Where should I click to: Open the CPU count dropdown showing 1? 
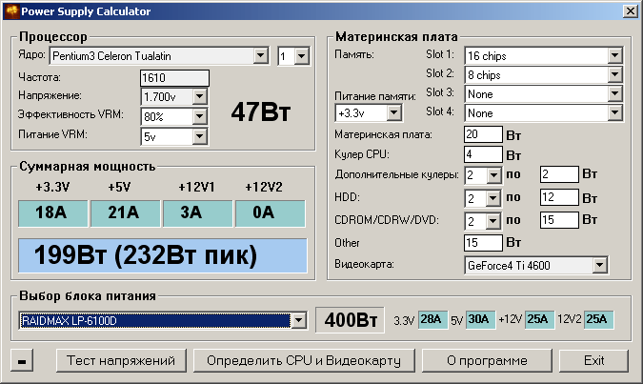[x=293, y=56]
